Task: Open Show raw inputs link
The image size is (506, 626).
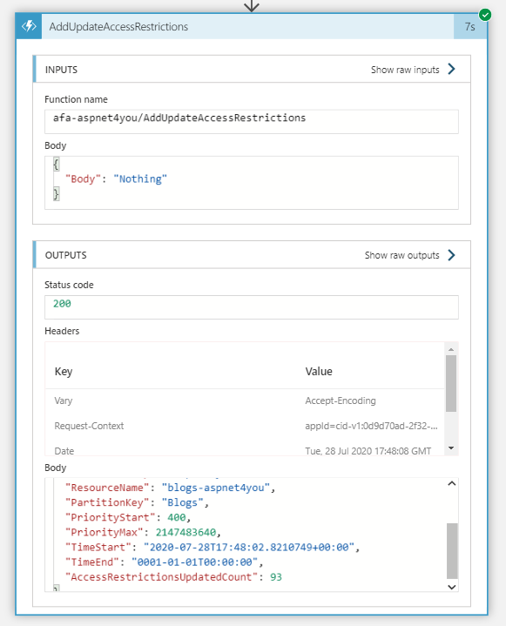Action: (x=405, y=70)
